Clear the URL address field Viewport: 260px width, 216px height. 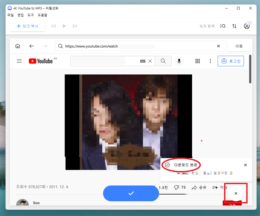[x=219, y=46]
